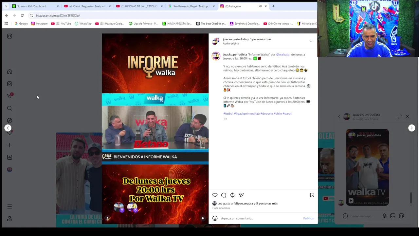Repost using the arrows icon
Screen dimensions: 419x236
click(232, 195)
